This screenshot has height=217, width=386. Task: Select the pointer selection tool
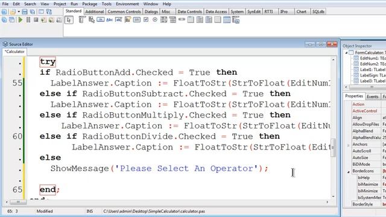(x=69, y=20)
